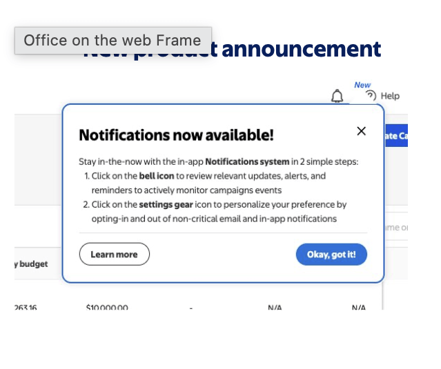
Task: Select the budget column header
Action: 31,264
